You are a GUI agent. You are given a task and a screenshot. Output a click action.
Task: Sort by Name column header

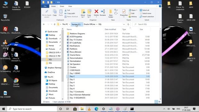tap(85, 29)
